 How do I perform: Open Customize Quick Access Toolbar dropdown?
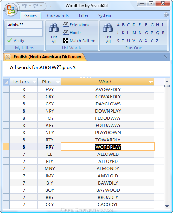50,6
